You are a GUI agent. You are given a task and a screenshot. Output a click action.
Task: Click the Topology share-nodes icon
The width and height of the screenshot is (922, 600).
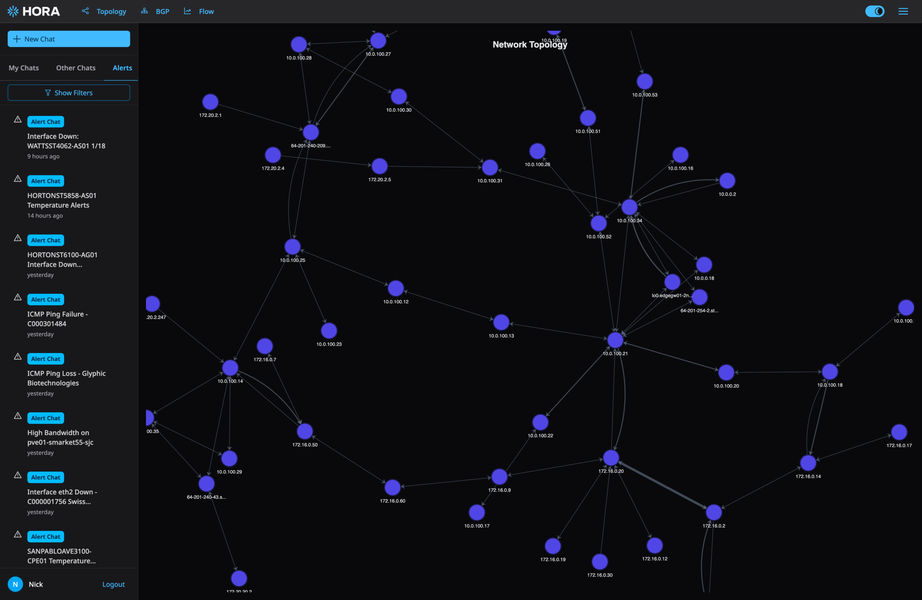85,11
